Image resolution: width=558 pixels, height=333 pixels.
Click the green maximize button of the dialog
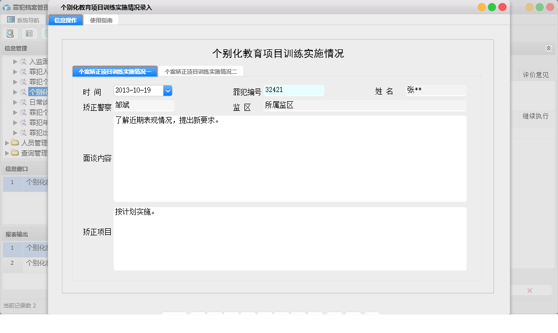[x=492, y=7]
